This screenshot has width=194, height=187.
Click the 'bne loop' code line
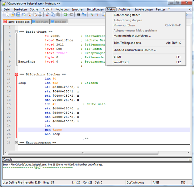pos(52,134)
